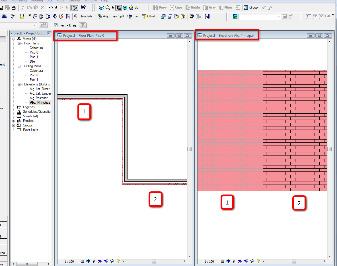Expand the Families tree node

coord(14,121)
